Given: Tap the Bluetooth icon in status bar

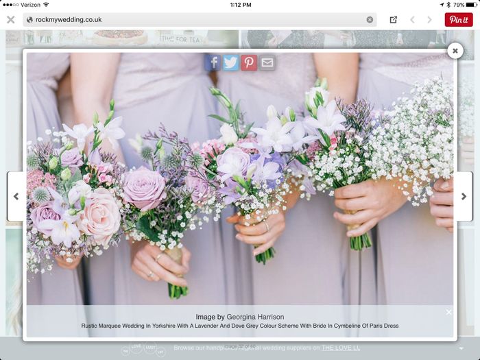Looking at the screenshot, I should (x=448, y=5).
